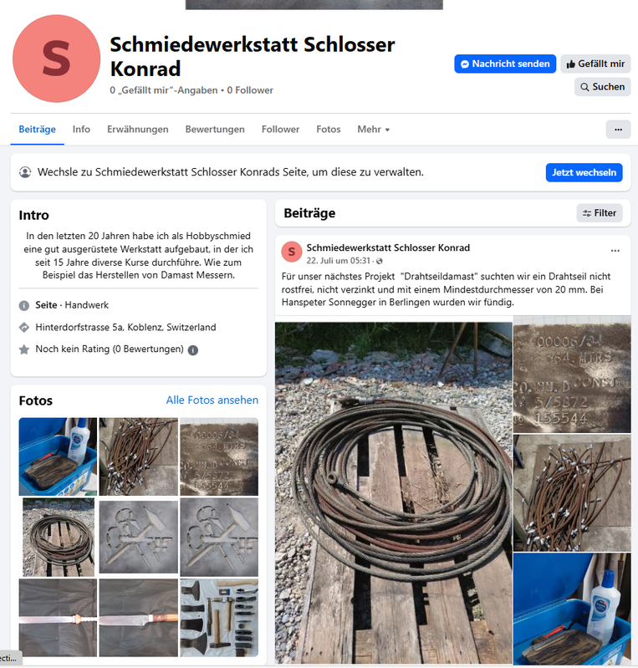Open the large wire rope coil photo
Viewport: 638px width, 668px height.
pos(393,493)
